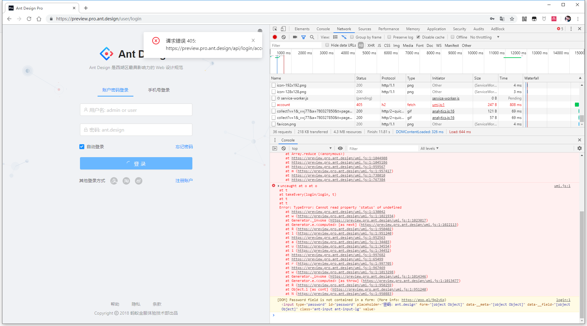
Task: Open the Application tab in DevTools
Action: (x=436, y=29)
